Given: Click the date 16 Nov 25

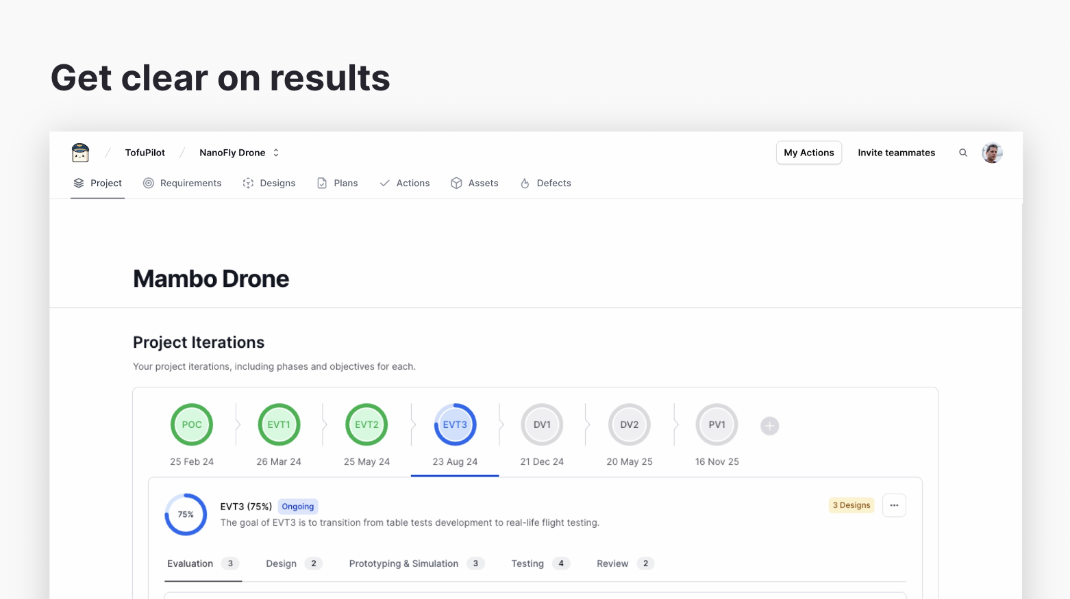Looking at the screenshot, I should [x=717, y=461].
